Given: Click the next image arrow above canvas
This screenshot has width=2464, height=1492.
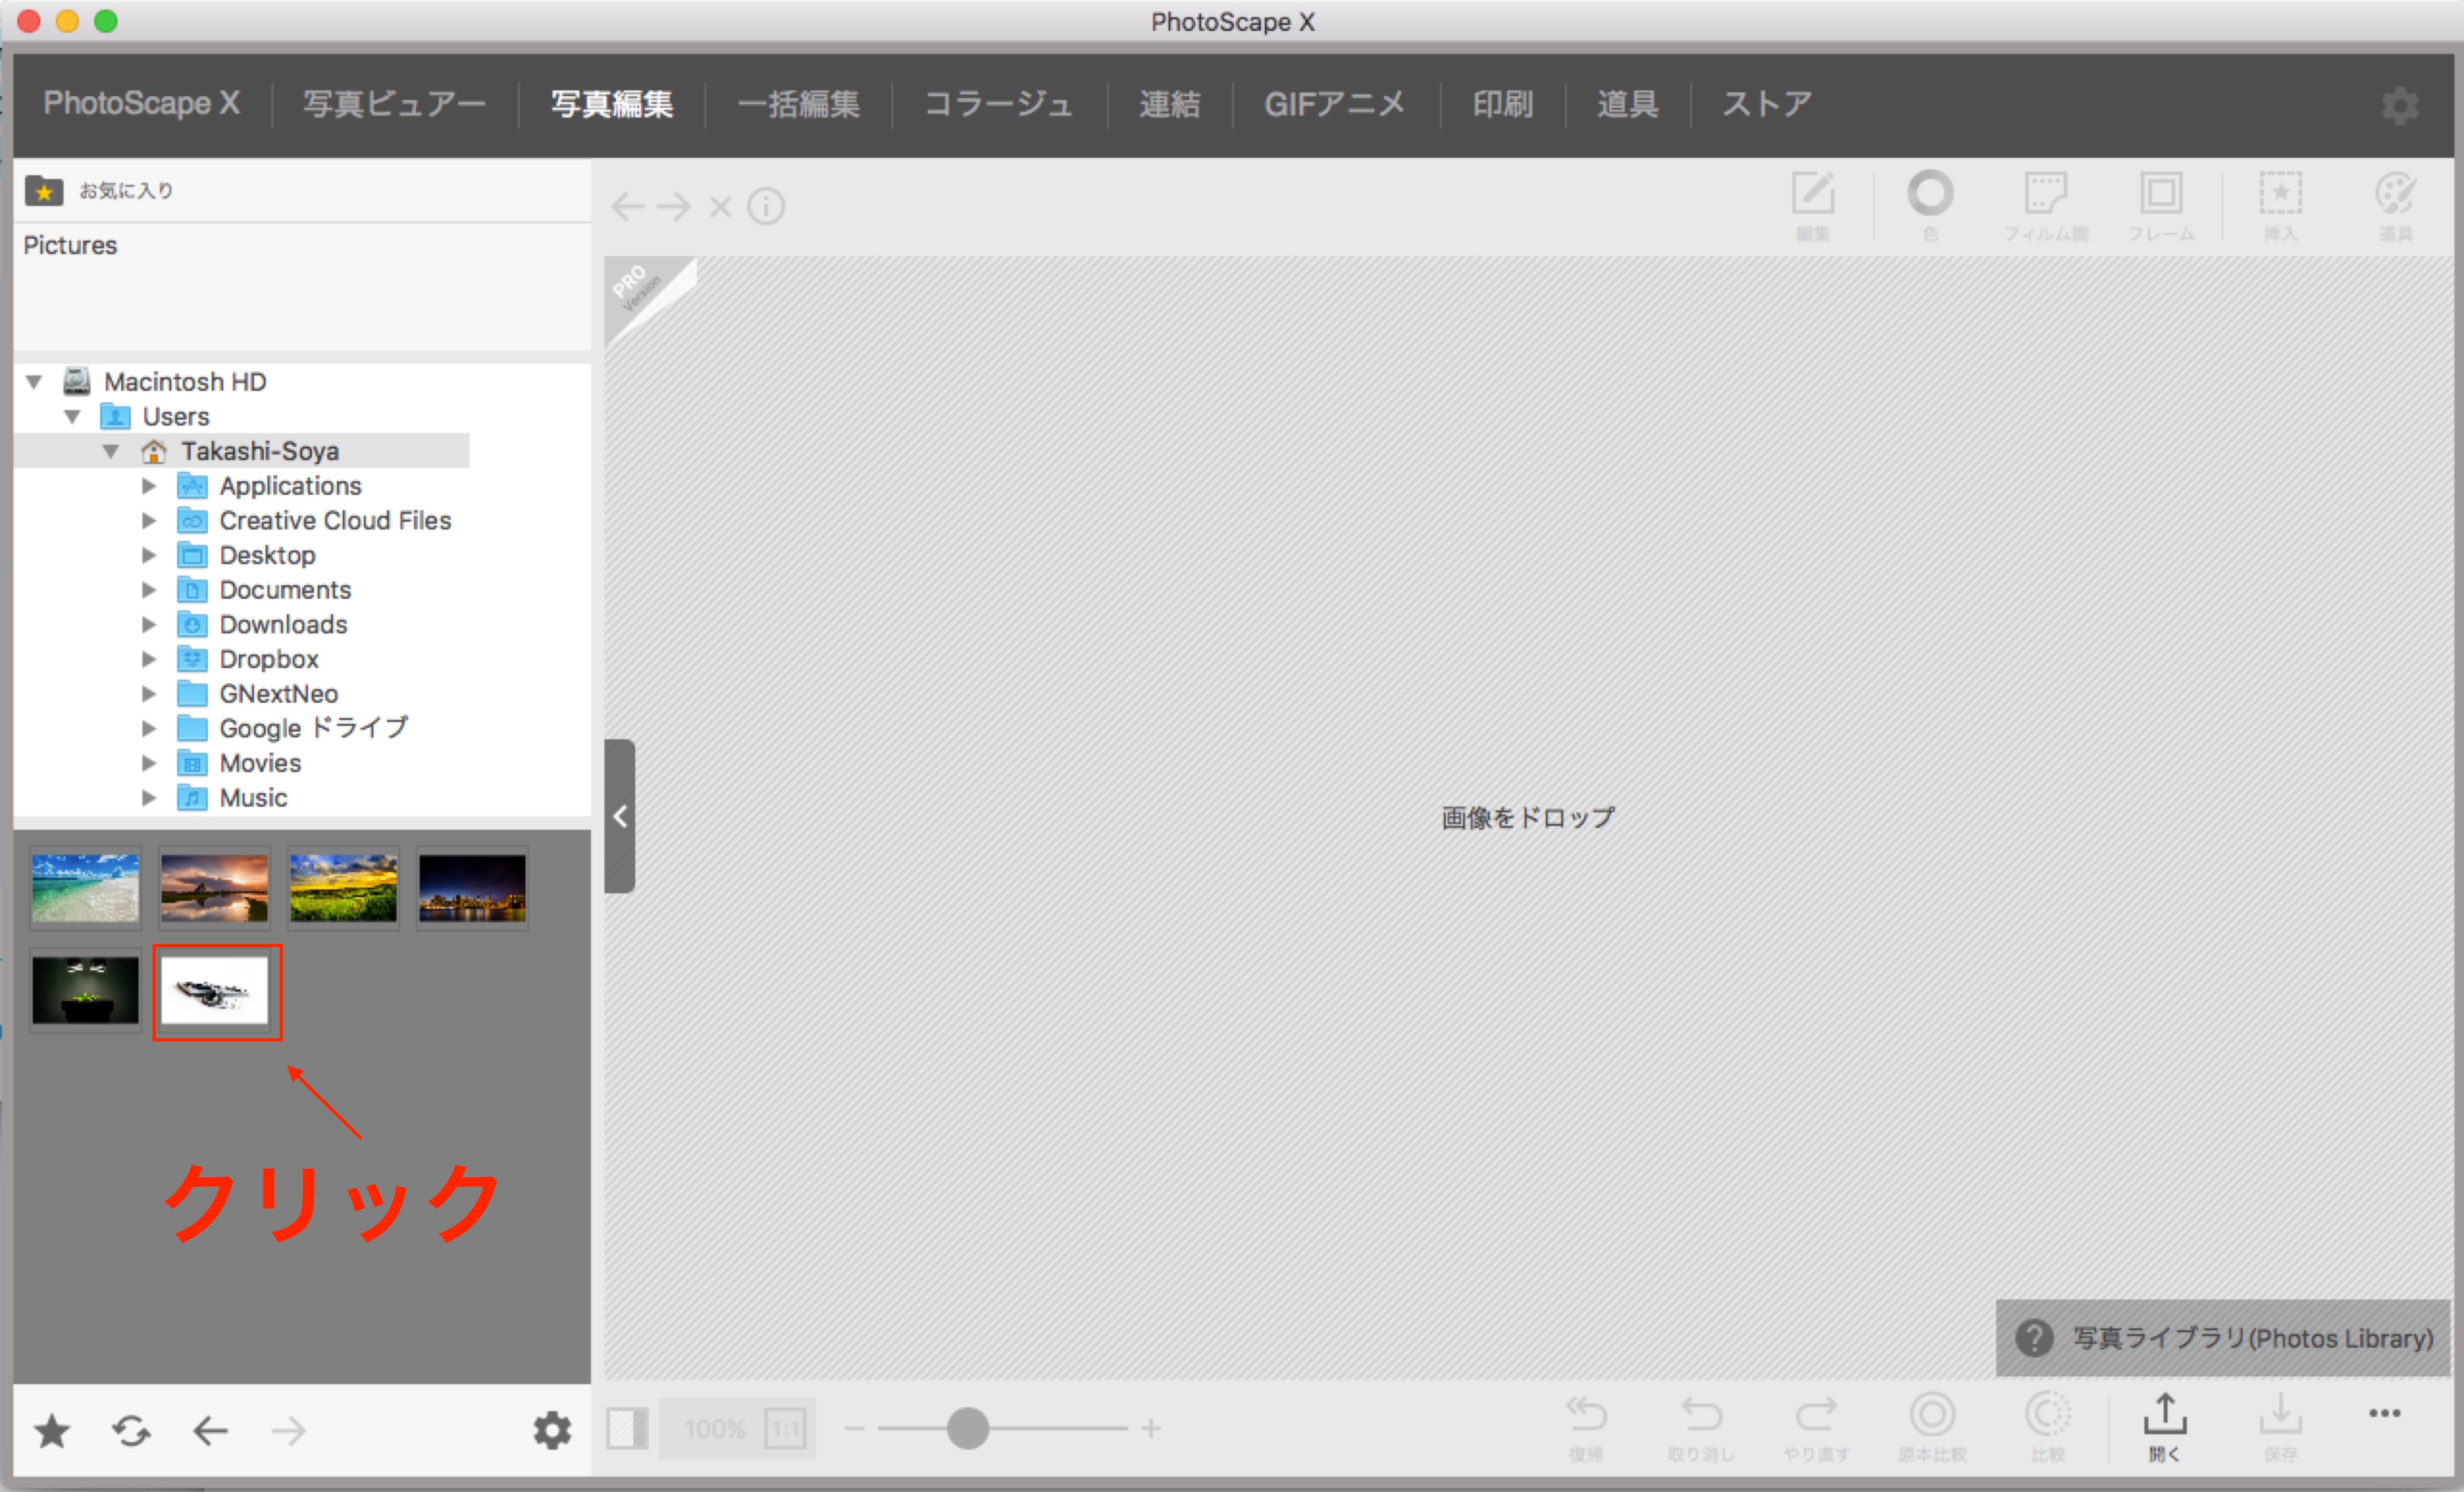Looking at the screenshot, I should pos(674,206).
